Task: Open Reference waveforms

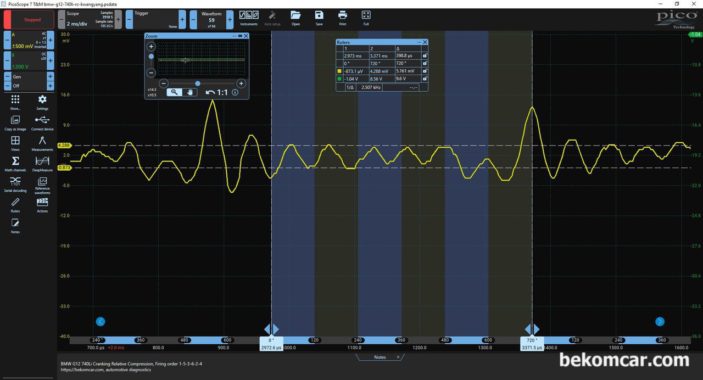Action: click(42, 185)
